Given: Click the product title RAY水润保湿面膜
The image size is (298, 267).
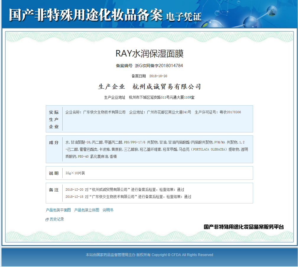Looking at the screenshot, I should coord(149,54).
